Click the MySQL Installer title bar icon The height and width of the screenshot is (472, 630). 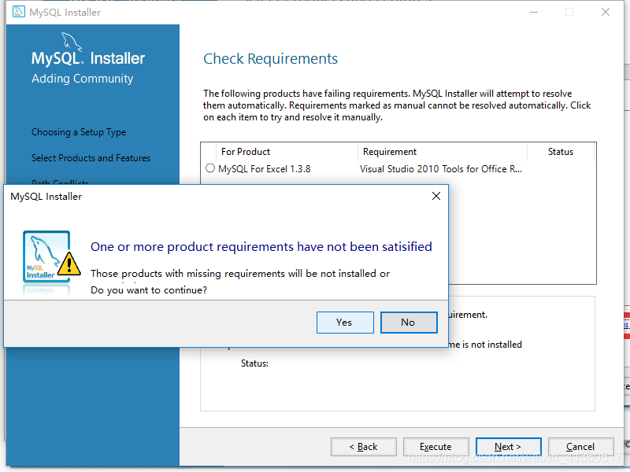18,12
